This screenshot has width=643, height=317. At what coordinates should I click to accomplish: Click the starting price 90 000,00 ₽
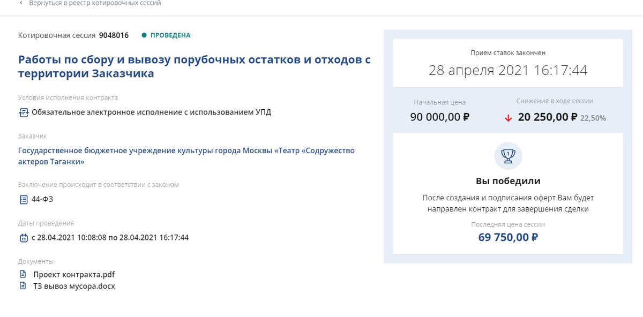tap(439, 117)
